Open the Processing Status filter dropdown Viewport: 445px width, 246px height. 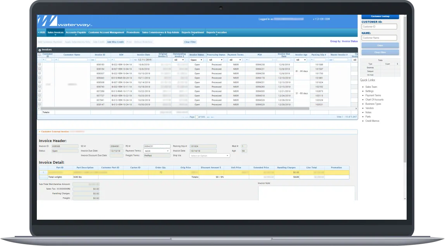pos(216,60)
